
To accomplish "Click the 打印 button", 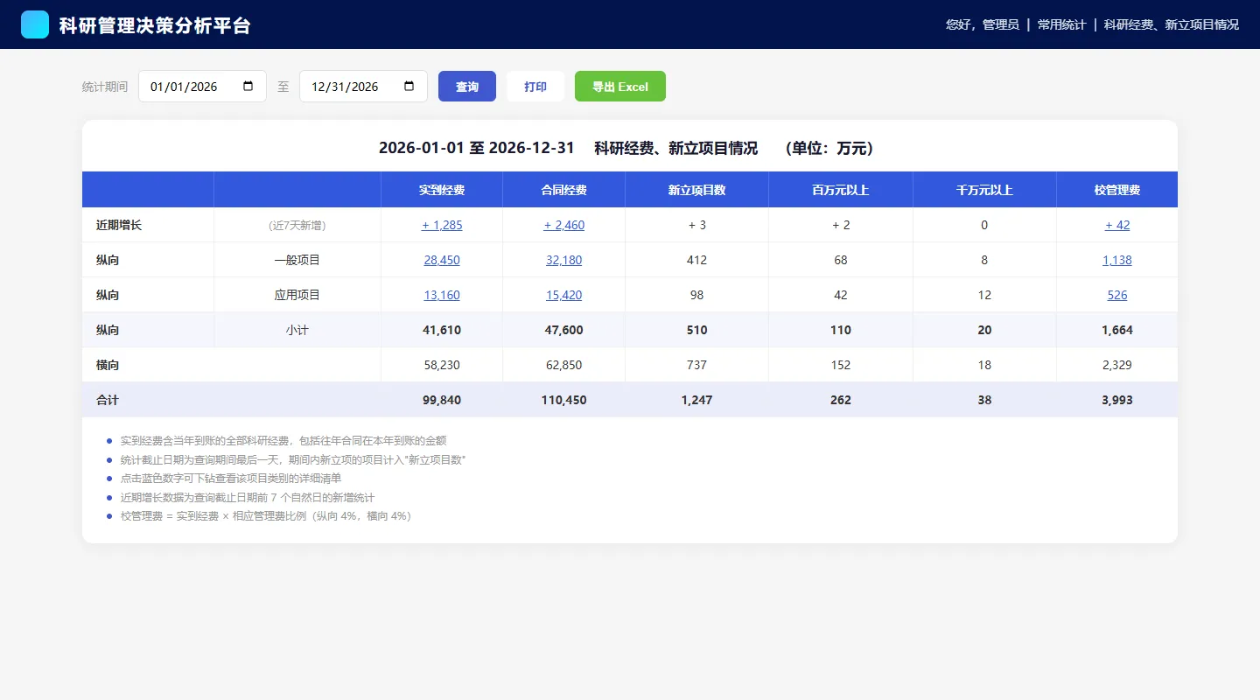I will tap(535, 87).
